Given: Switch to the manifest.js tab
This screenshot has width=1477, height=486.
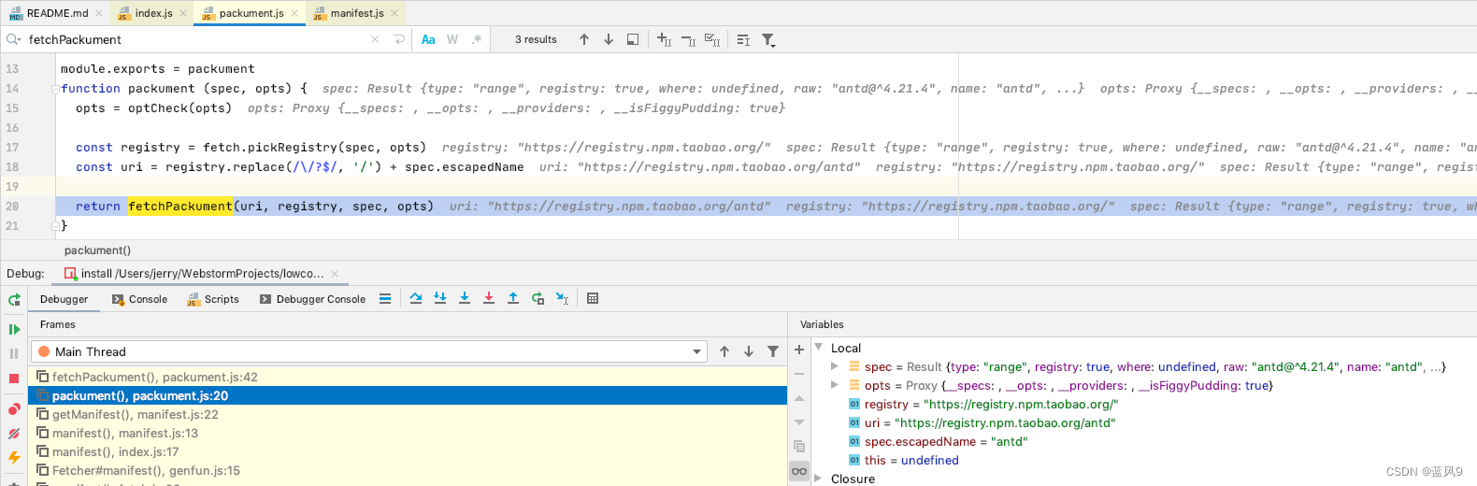Looking at the screenshot, I should click(357, 13).
